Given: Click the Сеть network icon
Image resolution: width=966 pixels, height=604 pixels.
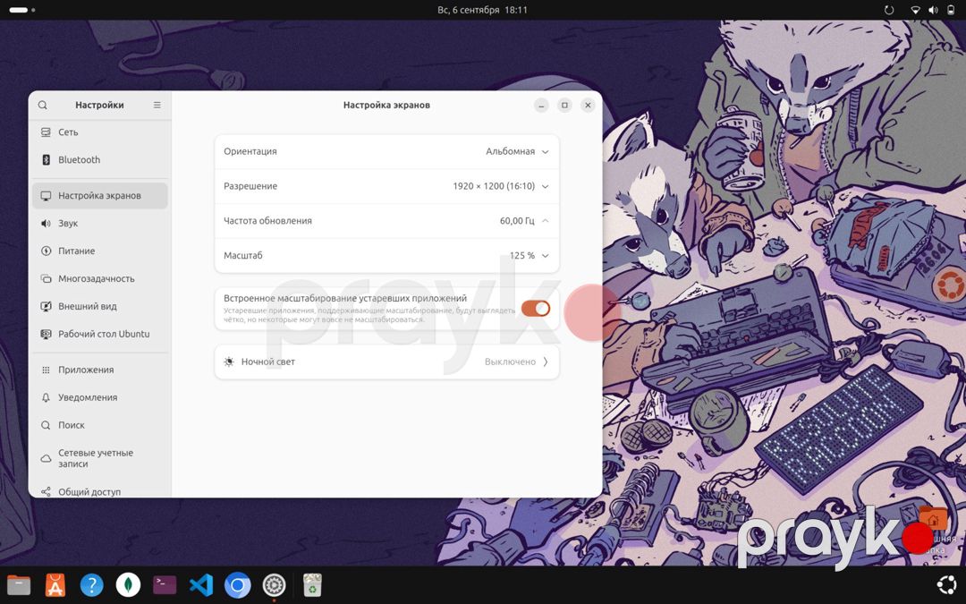Looking at the screenshot, I should 46,132.
